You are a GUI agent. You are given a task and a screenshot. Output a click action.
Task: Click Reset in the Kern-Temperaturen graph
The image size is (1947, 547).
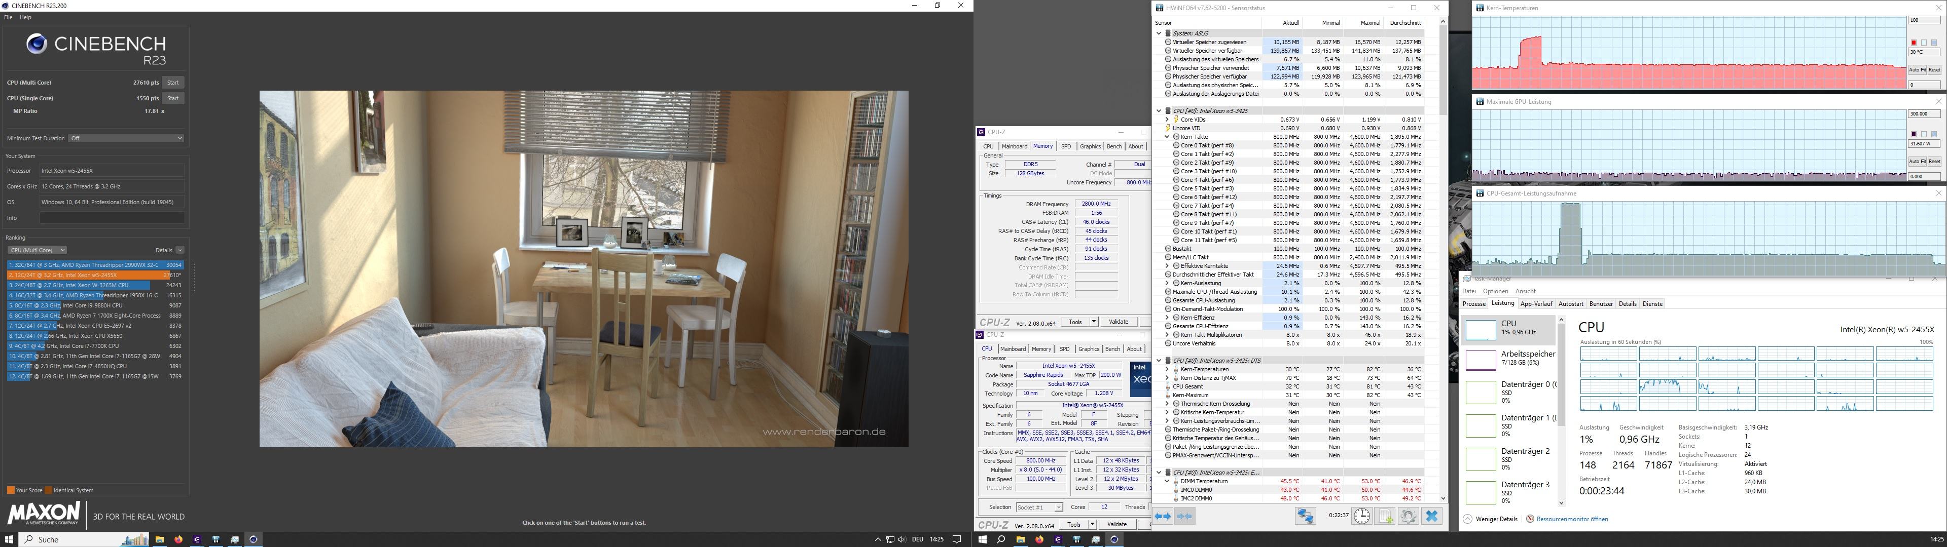[1934, 70]
